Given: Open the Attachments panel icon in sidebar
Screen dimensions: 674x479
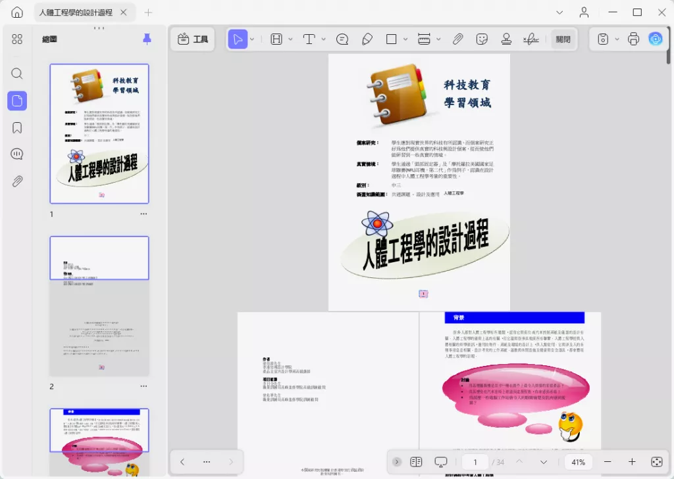Looking at the screenshot, I should click(x=17, y=181).
